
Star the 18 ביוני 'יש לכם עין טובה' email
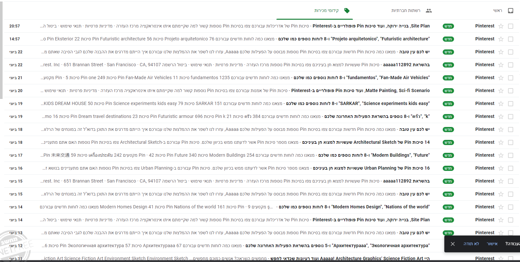pos(501,130)
